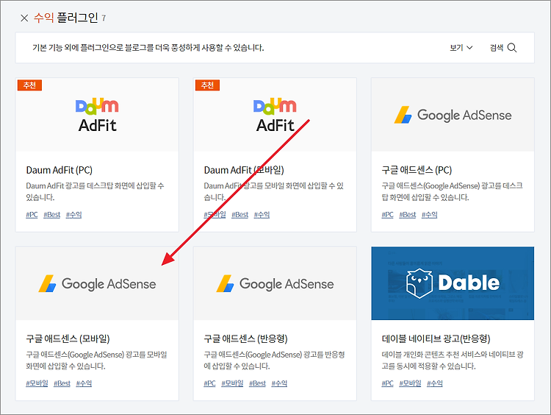This screenshot has width=551, height=415.
Task: Click #수익 tag under 구글 애드센스 (반응형)
Action: (279, 383)
